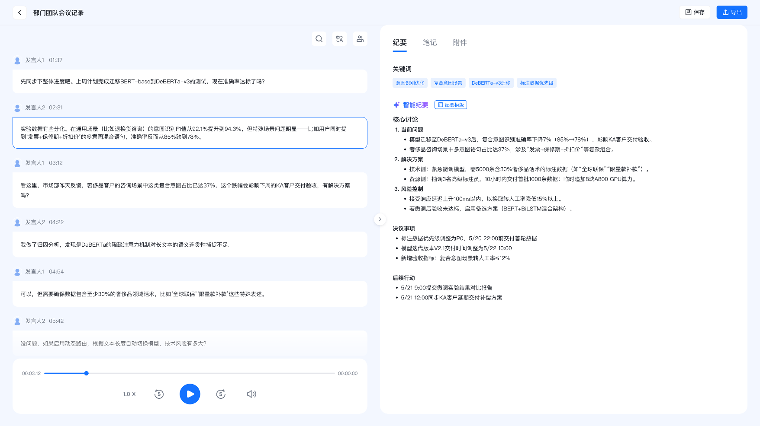Image resolution: width=760 pixels, height=426 pixels.
Task: Click the highlighted 02:31 transcript message
Action: 190,133
